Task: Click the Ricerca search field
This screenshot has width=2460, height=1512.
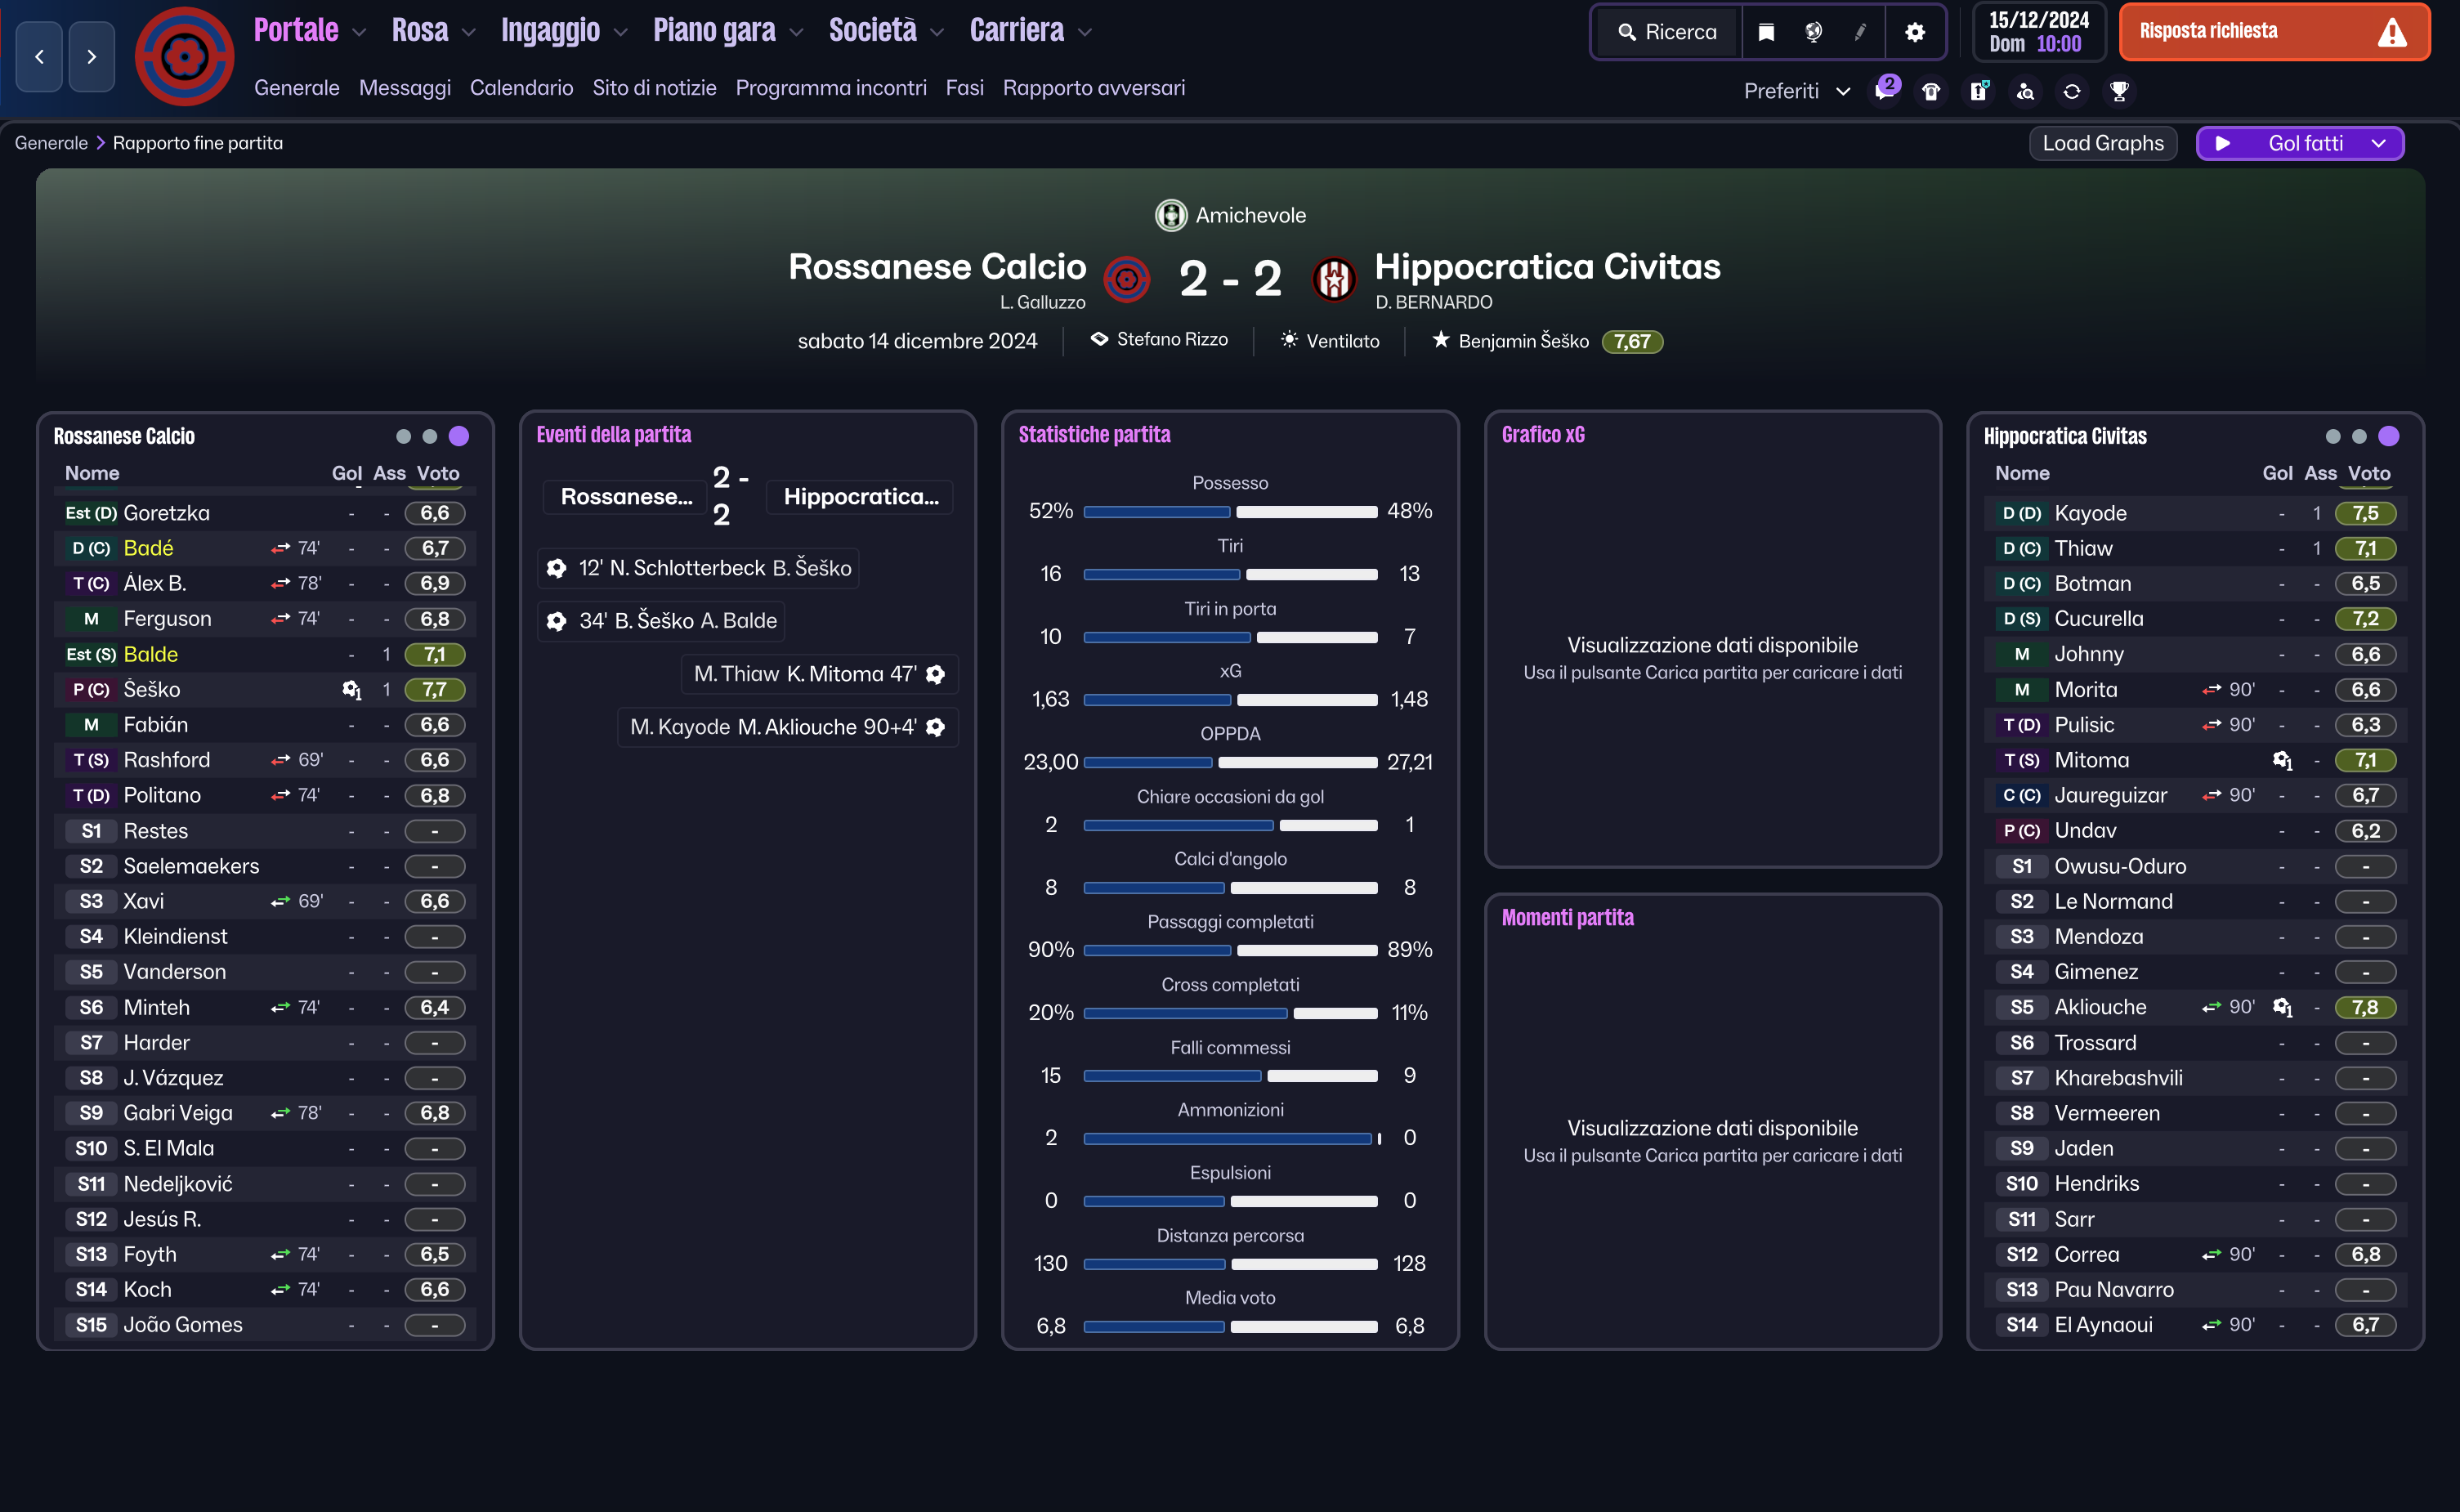Action: pos(1667,32)
